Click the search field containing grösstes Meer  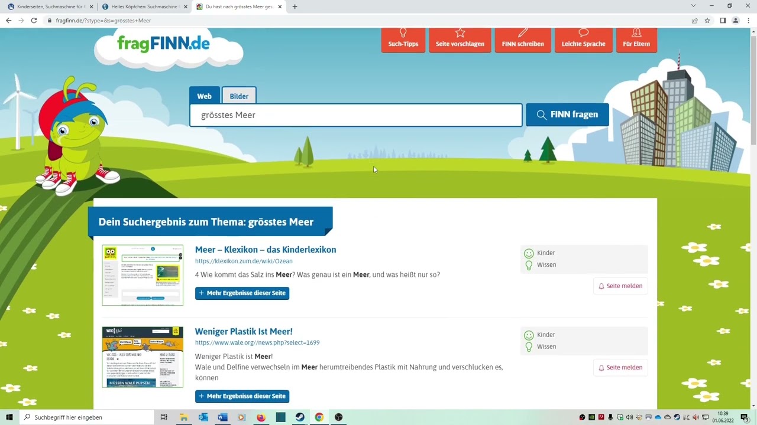356,115
